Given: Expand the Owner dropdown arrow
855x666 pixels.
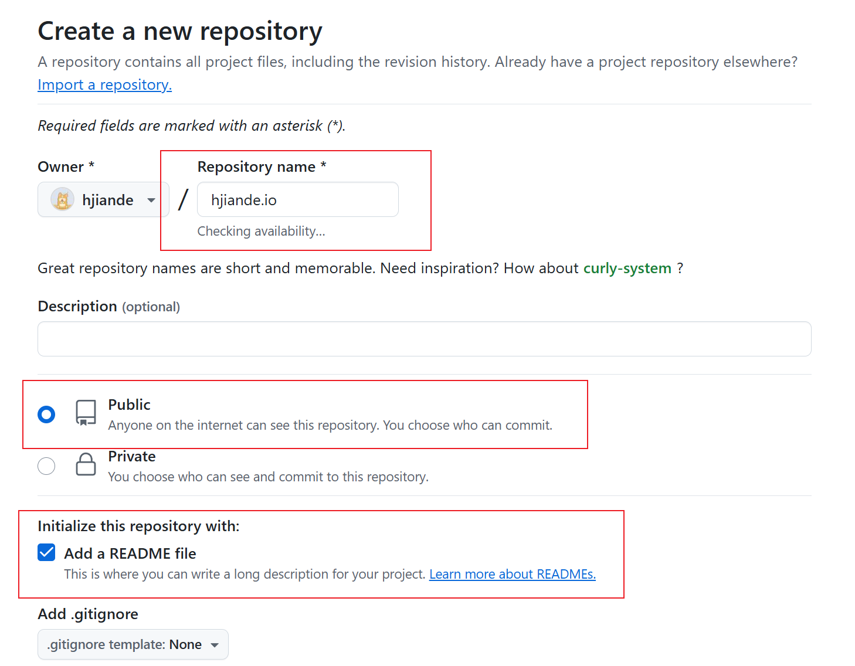Looking at the screenshot, I should 151,201.
